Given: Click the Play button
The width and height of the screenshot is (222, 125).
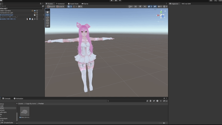Looking at the screenshot, I should click(112, 1).
